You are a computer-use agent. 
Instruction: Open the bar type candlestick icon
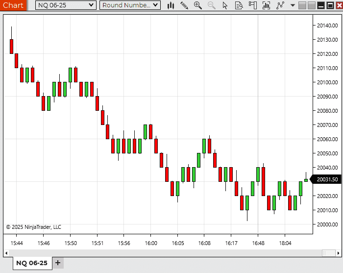click(171, 5)
